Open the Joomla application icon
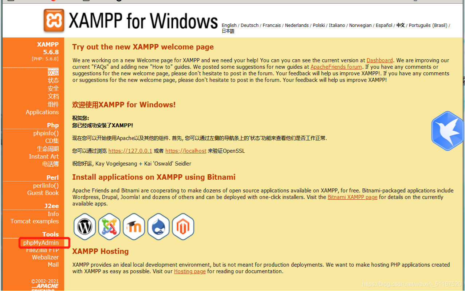 point(109,227)
